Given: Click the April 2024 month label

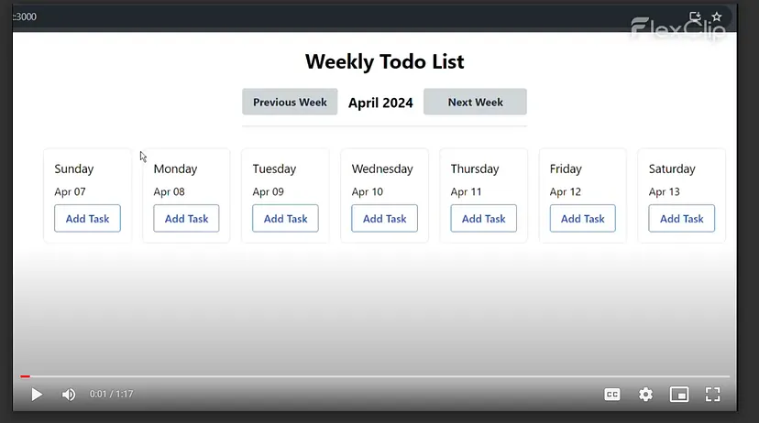Looking at the screenshot, I should click(380, 103).
